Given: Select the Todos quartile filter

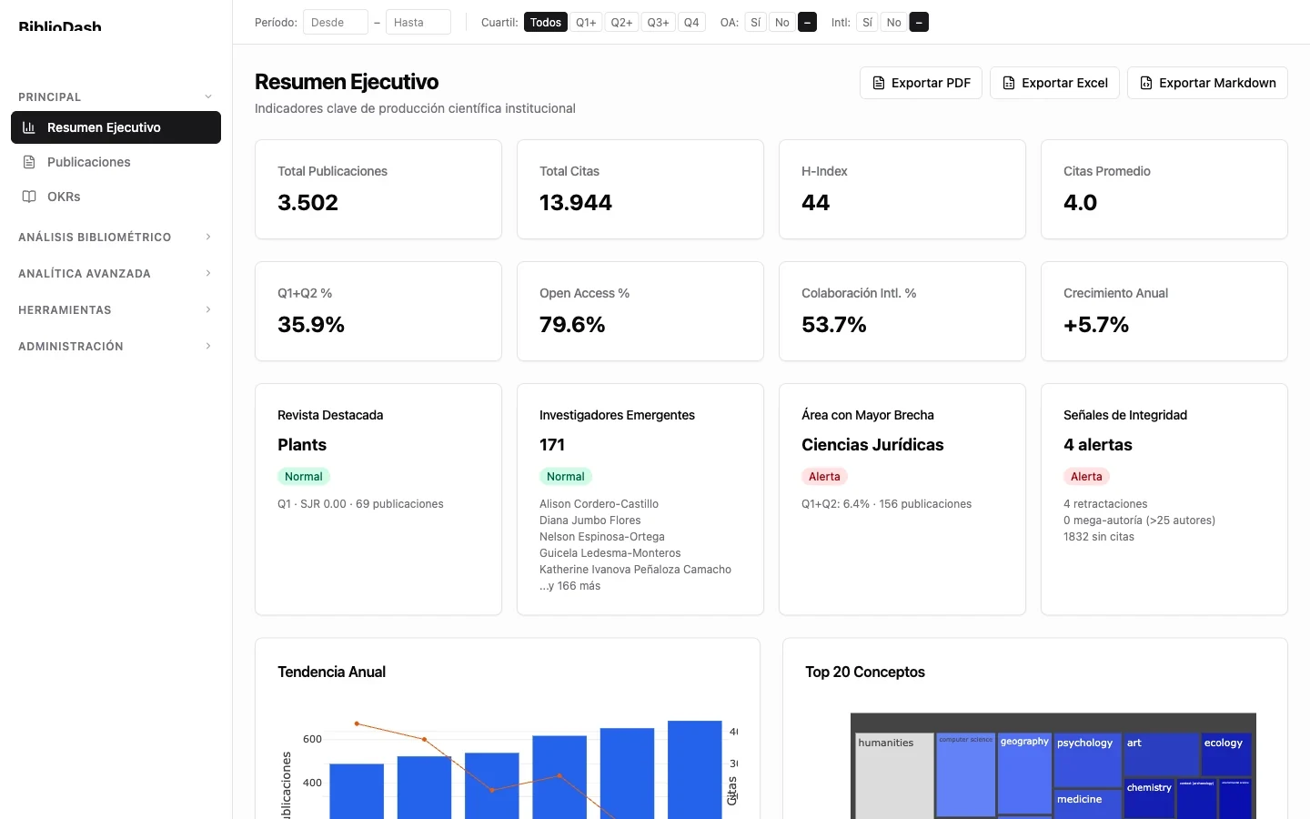Looking at the screenshot, I should click(546, 22).
